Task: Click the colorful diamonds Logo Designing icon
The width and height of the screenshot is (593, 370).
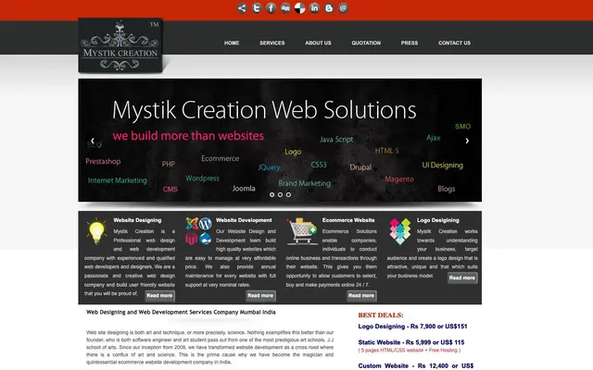Action: click(x=399, y=231)
